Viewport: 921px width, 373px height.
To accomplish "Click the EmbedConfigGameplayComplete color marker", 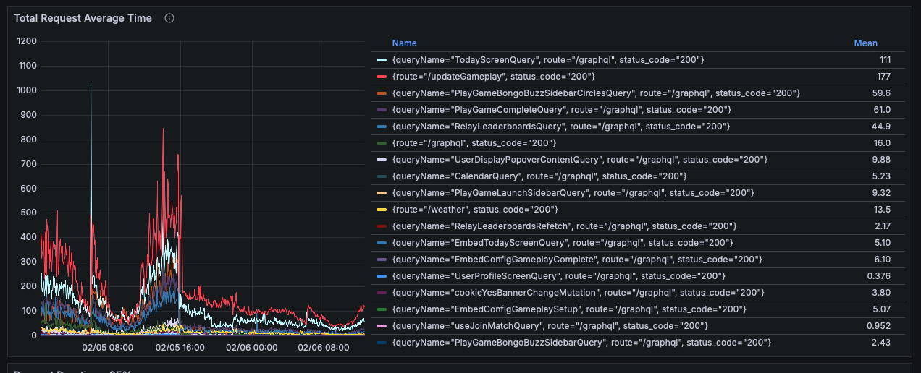I will pyautogui.click(x=382, y=260).
